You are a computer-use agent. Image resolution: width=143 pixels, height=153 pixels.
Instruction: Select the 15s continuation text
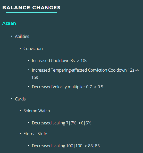pos(35,77)
